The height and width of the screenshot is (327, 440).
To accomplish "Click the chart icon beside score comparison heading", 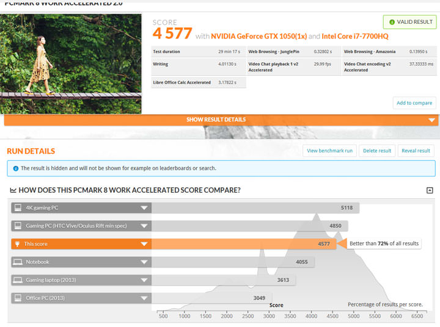I will click(13, 191).
